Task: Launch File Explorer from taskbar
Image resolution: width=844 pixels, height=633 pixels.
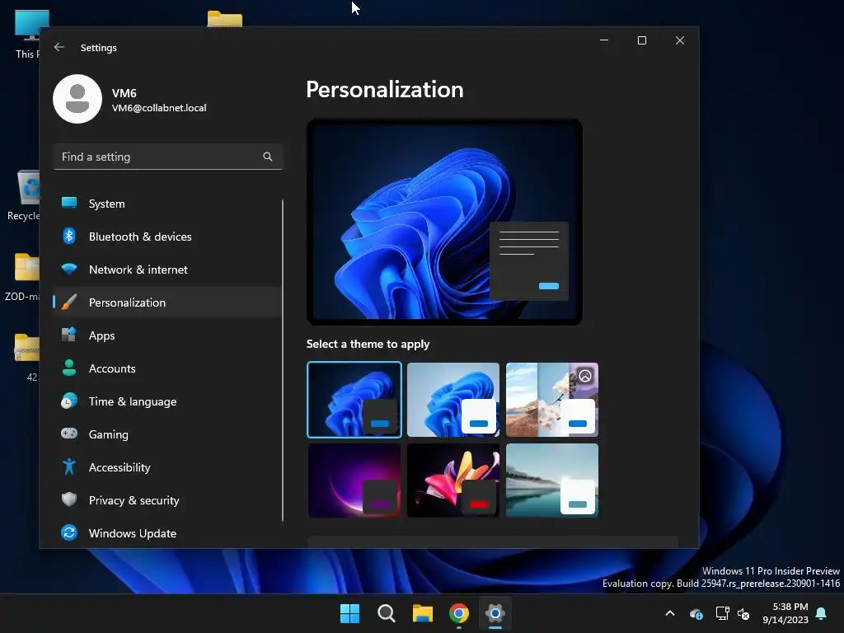Action: coord(423,613)
